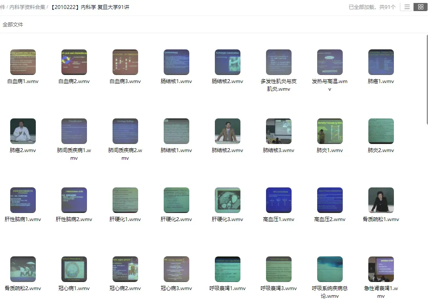The image size is (428, 302).
Task: Open video thumbnail 冠心病1.wmv
Action: pyautogui.click(x=74, y=269)
